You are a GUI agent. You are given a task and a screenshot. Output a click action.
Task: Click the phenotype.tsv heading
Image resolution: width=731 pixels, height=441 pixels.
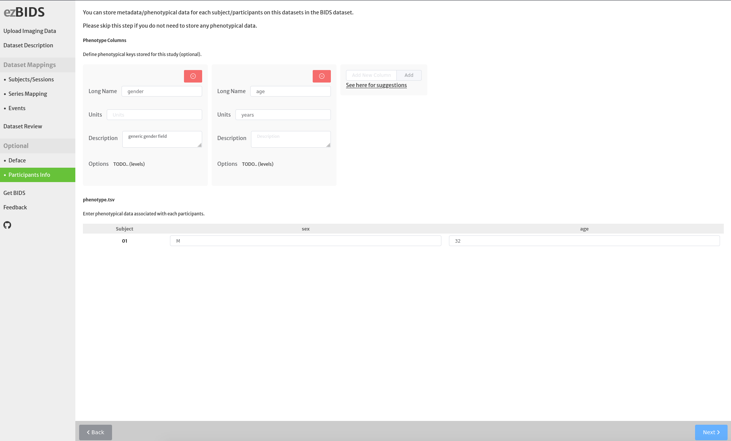pos(99,200)
